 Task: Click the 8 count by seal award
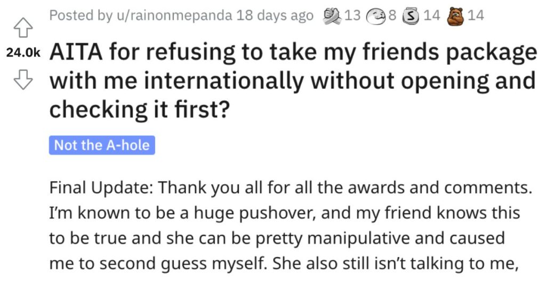392,15
